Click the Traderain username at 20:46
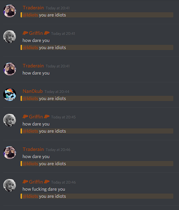Image resolution: width=179 pixels, height=210 pixels. 33,150
